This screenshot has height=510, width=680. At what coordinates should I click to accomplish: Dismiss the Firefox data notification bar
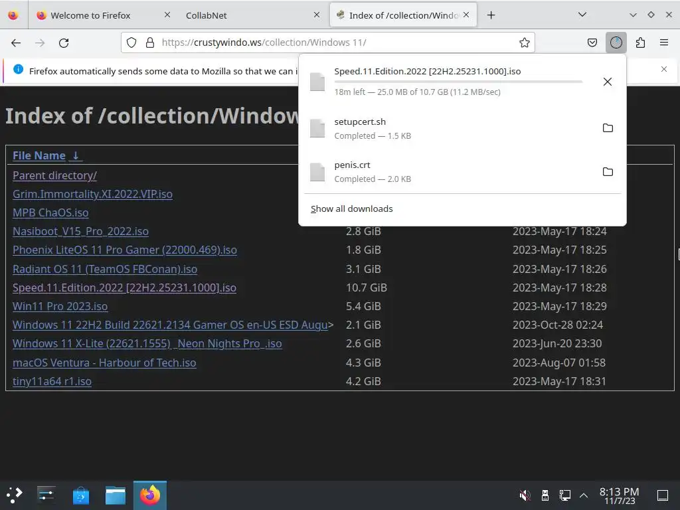pyautogui.click(x=664, y=69)
